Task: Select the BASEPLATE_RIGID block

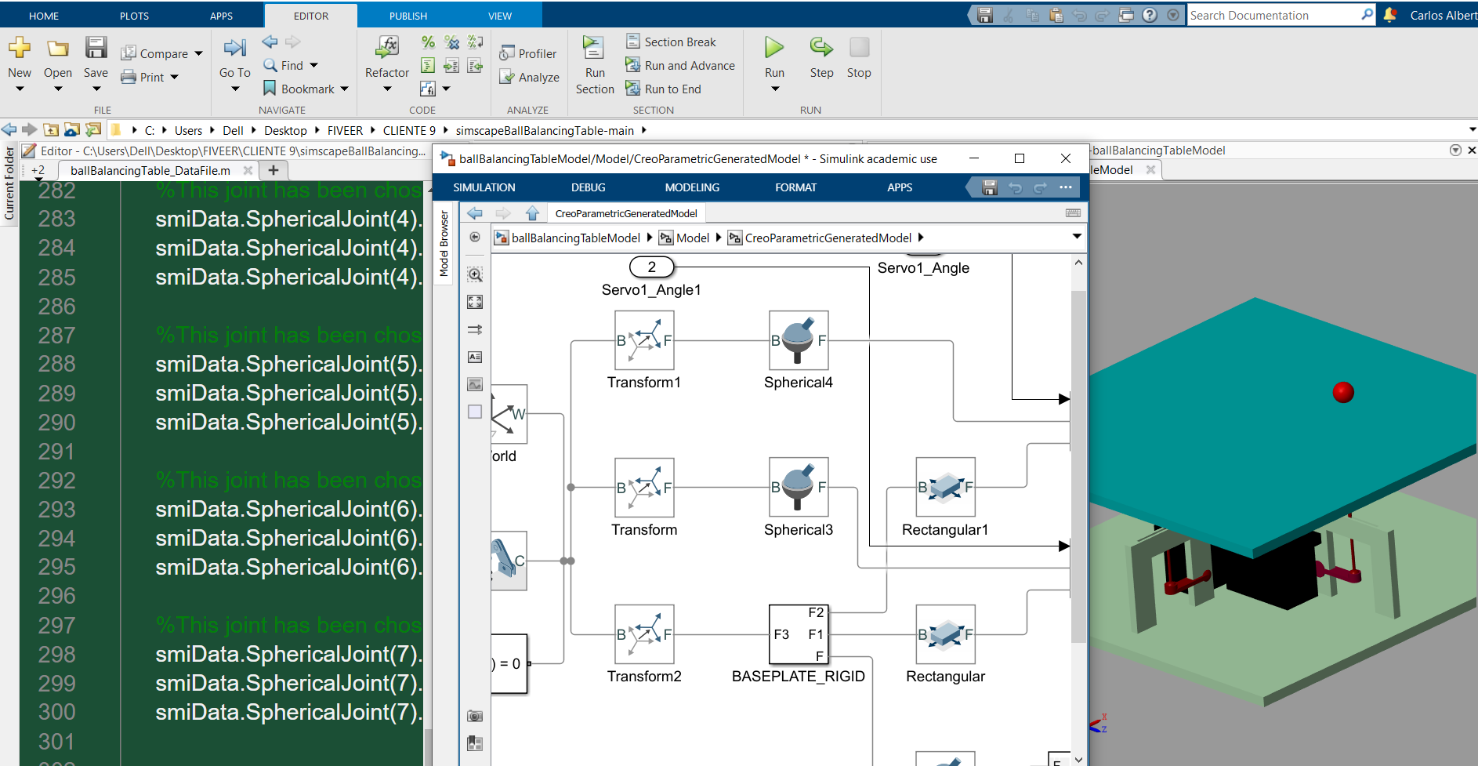Action: pyautogui.click(x=799, y=633)
